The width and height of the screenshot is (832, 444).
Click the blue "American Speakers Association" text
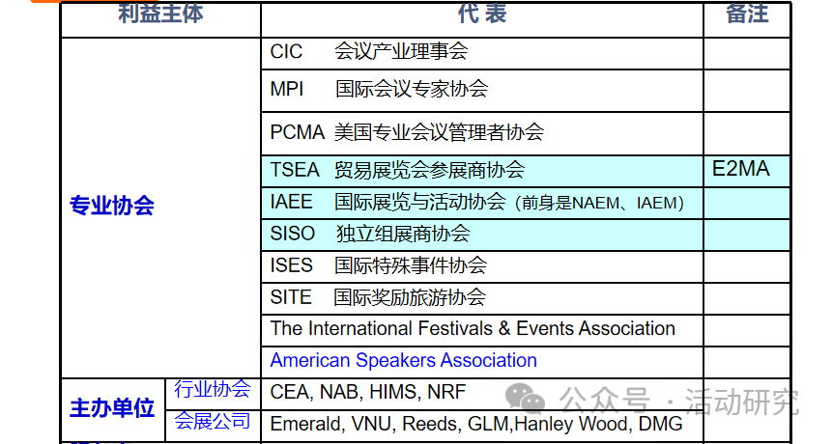coord(403,360)
